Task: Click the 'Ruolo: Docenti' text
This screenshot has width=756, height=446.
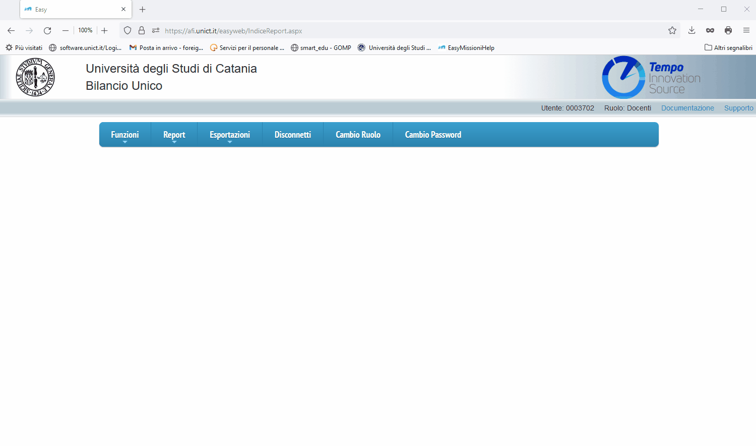Action: pyautogui.click(x=627, y=108)
